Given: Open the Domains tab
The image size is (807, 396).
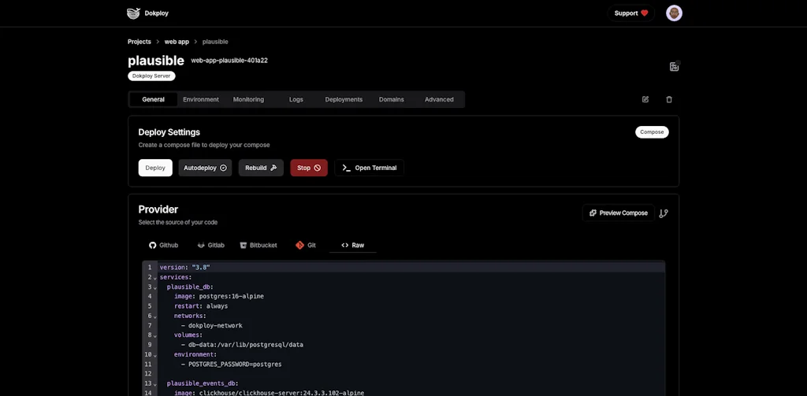Looking at the screenshot, I should pyautogui.click(x=391, y=99).
